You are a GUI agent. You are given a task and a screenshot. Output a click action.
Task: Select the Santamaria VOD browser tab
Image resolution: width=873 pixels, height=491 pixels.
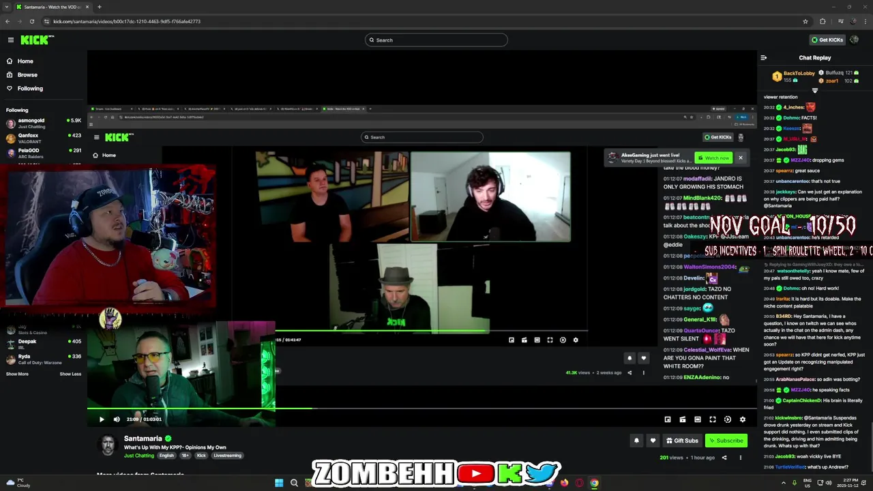53,7
